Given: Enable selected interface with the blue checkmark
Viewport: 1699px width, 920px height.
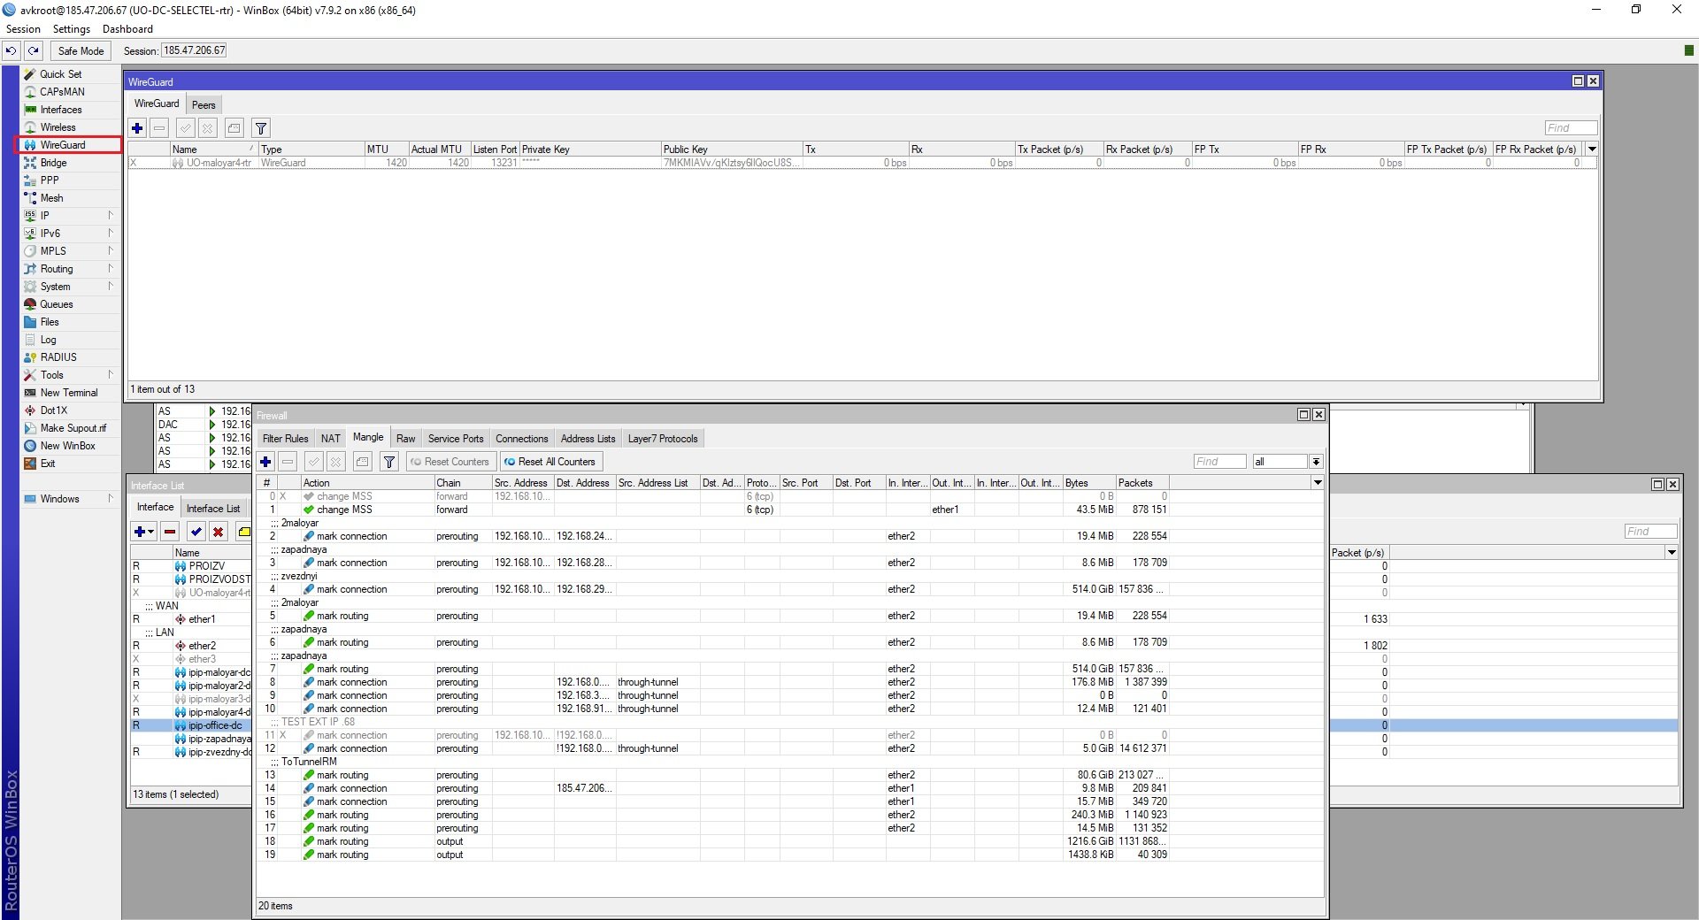Looking at the screenshot, I should (196, 532).
